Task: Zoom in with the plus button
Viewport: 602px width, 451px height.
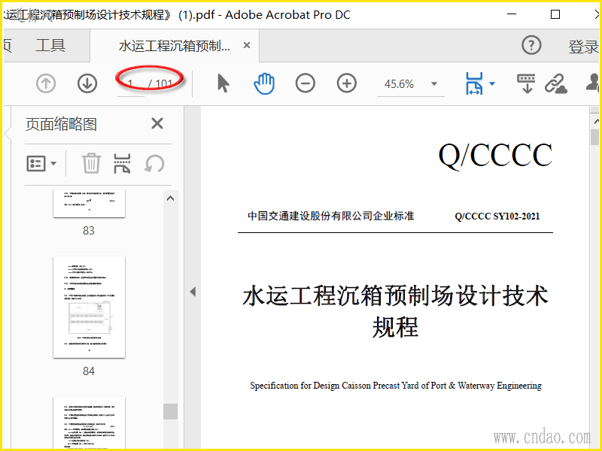Action: pyautogui.click(x=347, y=83)
